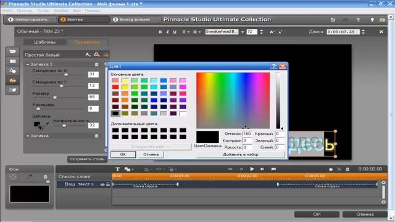Click the main OK button at bottom
The height and width of the screenshot is (222, 395).
point(317,214)
